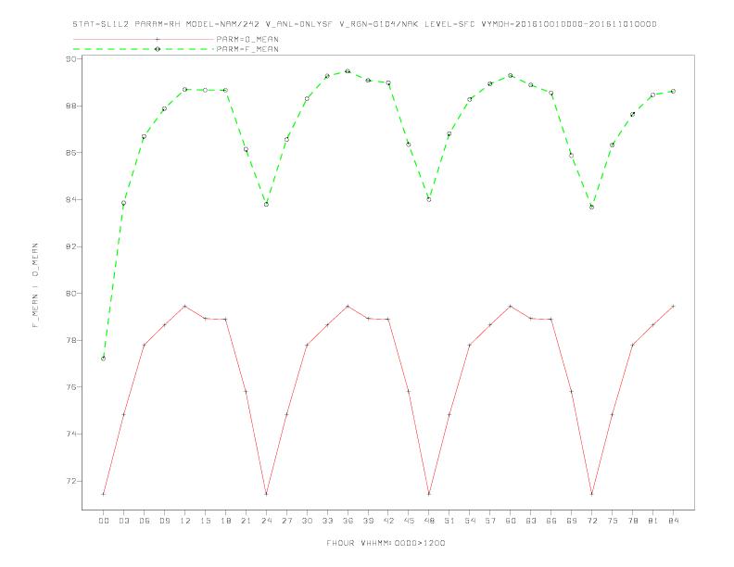734x567 pixels.
Task: Select the green F_MEAN peak marker at hour 36
Action: point(348,71)
